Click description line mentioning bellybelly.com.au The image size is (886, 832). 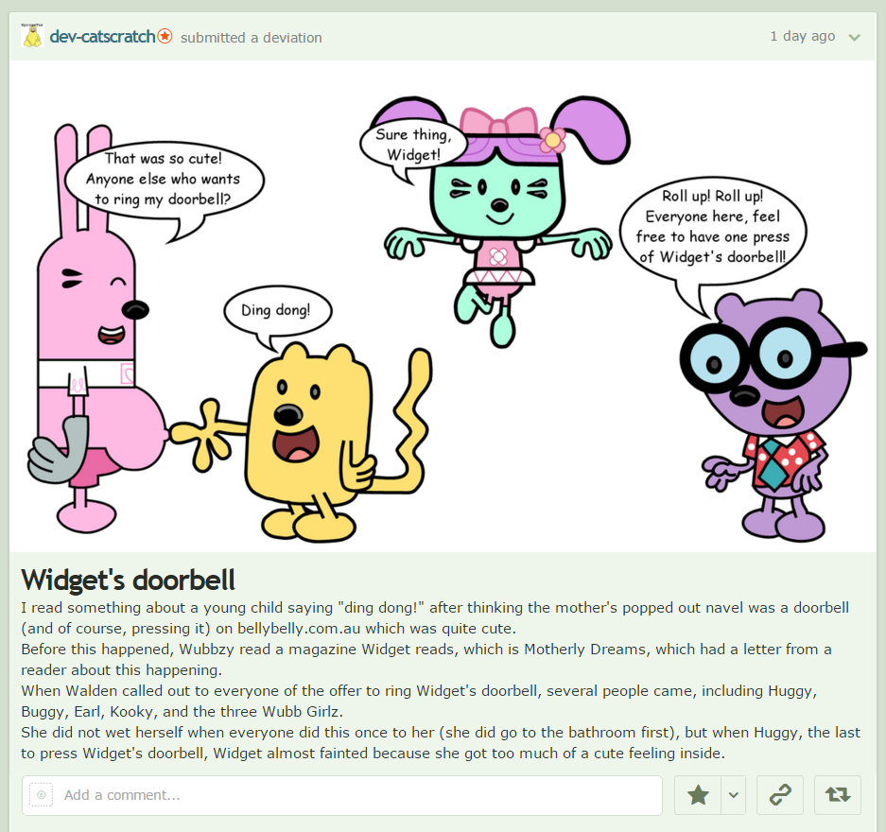[x=269, y=629]
